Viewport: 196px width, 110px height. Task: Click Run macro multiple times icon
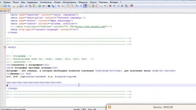pyautogui.click(x=122, y=6)
